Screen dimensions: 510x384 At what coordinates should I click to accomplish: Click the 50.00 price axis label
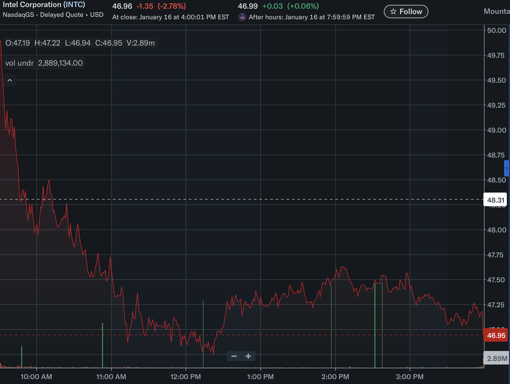[496, 30]
